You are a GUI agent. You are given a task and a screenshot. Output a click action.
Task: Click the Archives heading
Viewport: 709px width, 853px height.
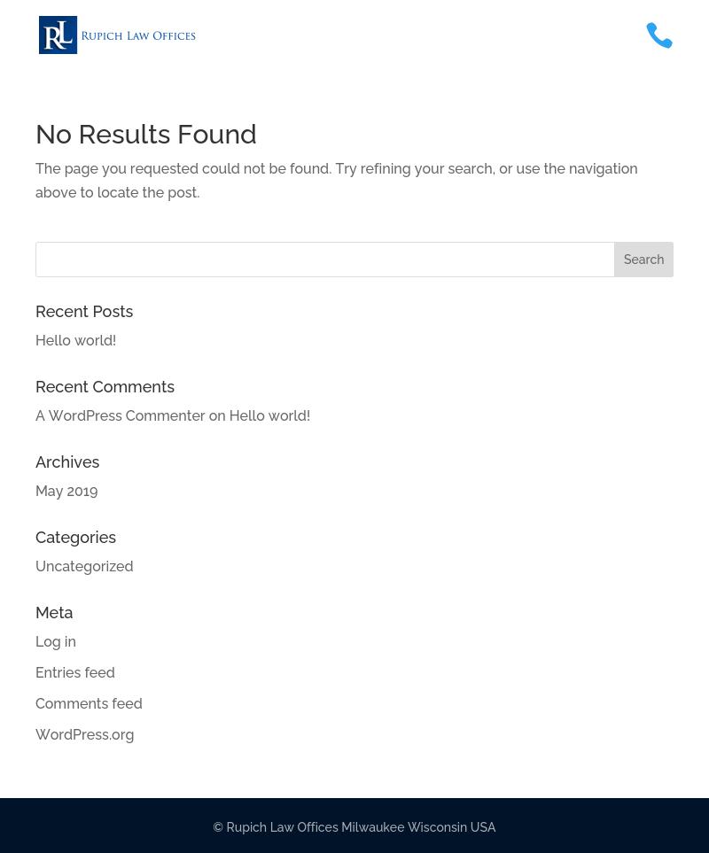click(x=67, y=461)
